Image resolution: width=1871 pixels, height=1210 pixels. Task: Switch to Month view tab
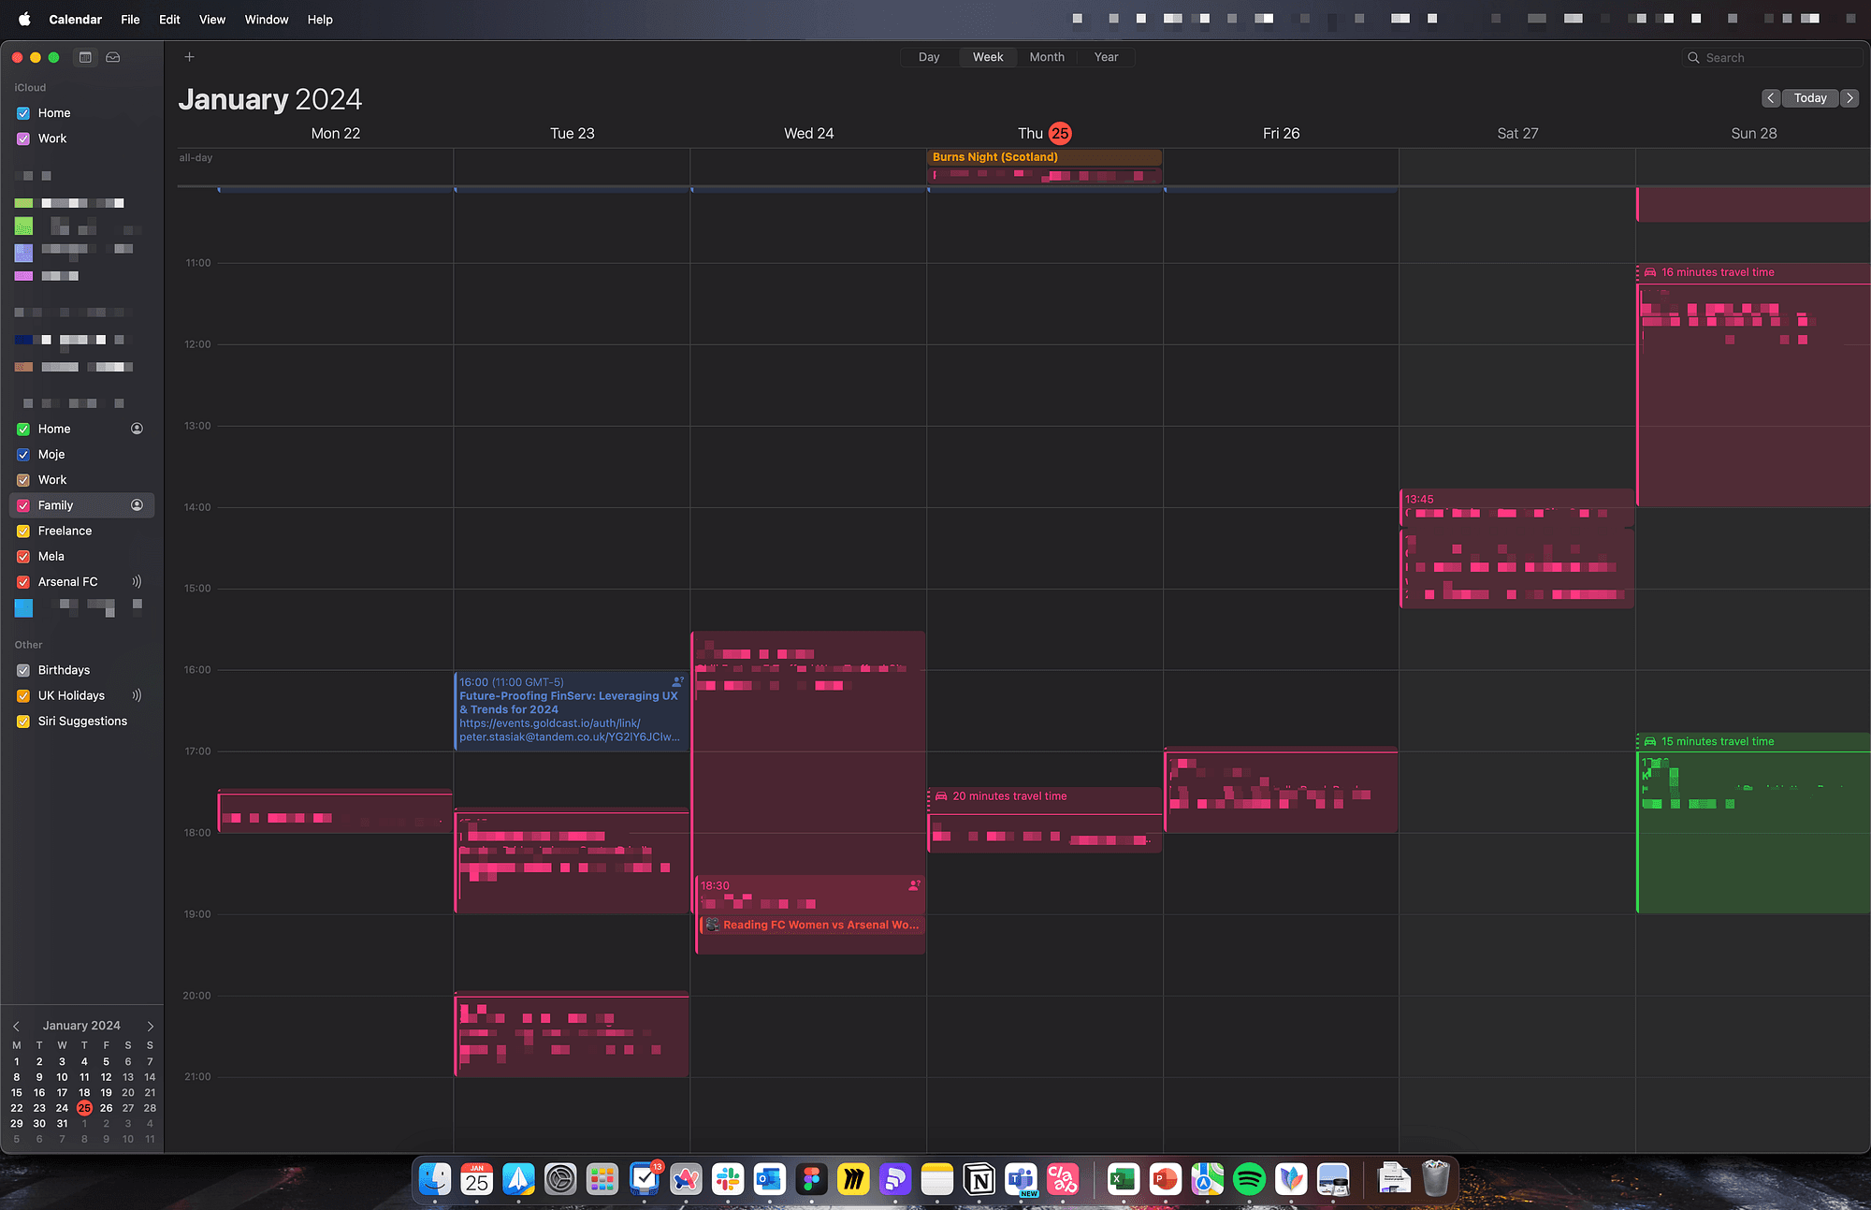[1046, 57]
